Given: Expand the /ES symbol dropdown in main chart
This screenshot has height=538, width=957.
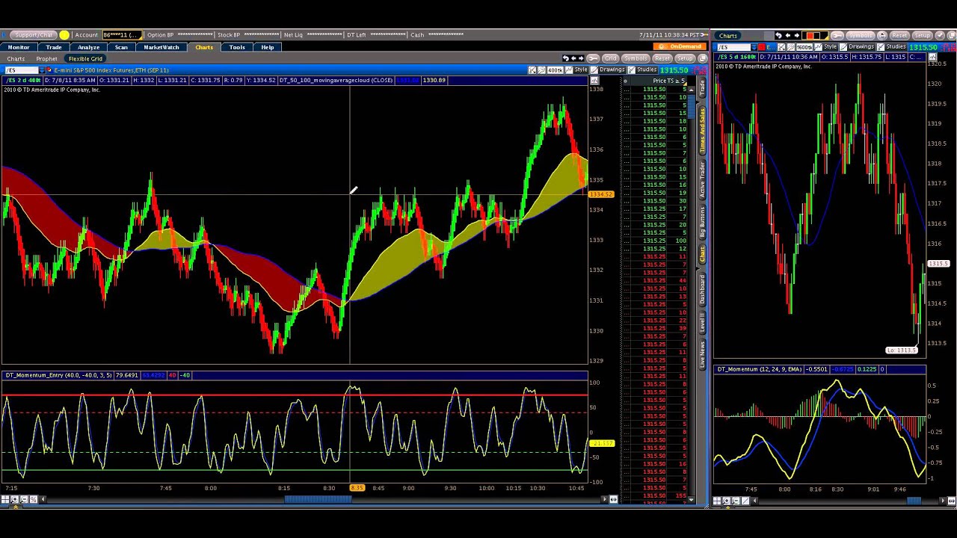Looking at the screenshot, I should [41, 70].
